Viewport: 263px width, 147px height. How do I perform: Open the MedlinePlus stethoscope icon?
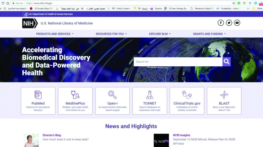[x=75, y=95]
